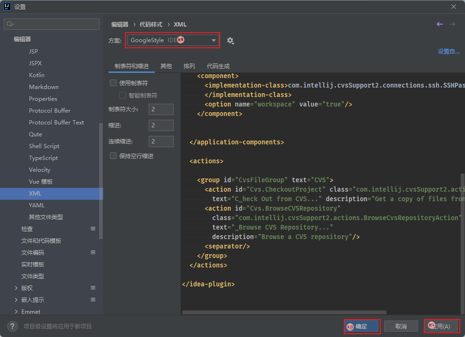Screen dimensions: 465x337
Task: Click the 代码样式 breadcrumb
Action: point(151,25)
